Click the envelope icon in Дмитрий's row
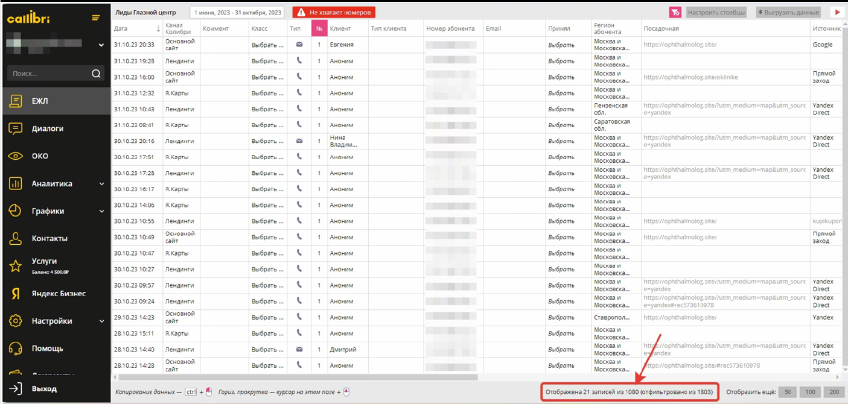 299,349
